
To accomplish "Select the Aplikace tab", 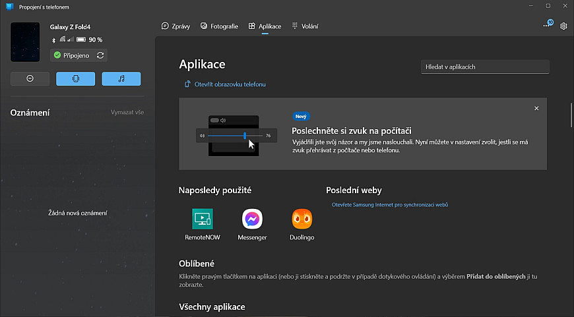I will (x=265, y=26).
